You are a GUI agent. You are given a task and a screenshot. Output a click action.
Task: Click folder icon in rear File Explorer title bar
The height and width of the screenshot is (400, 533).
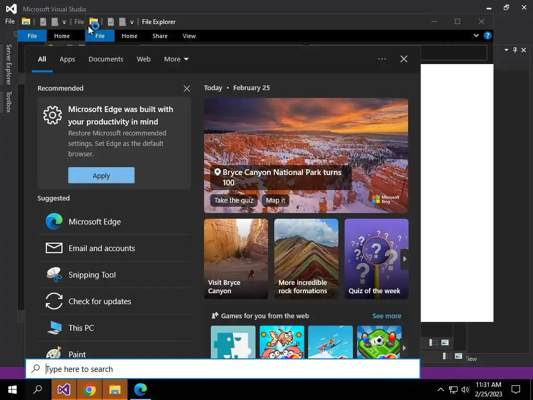[26, 21]
